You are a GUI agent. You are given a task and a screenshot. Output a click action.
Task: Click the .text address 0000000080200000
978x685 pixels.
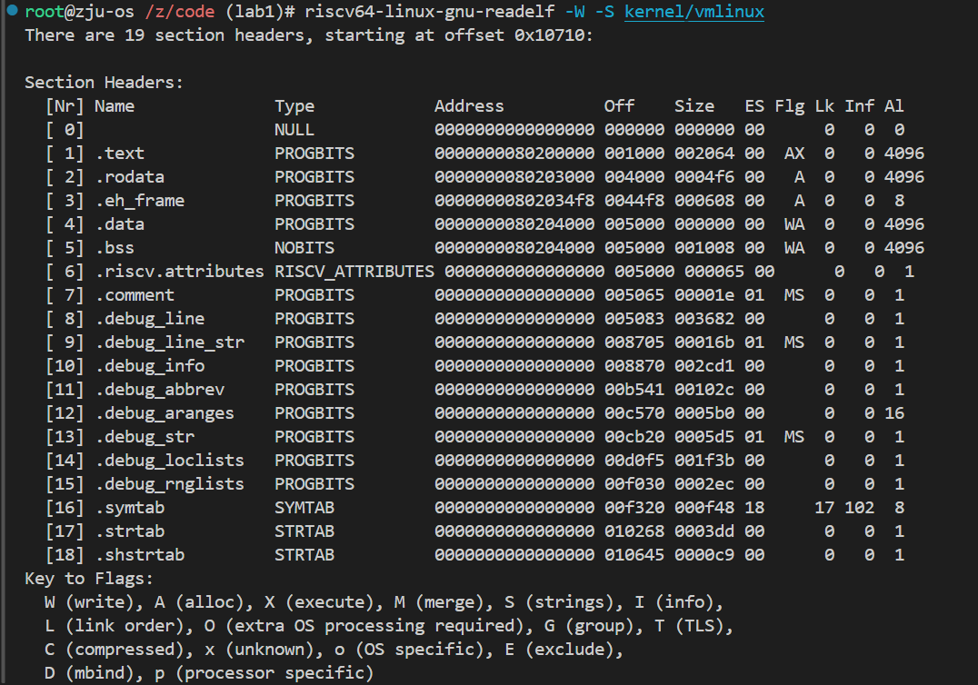[x=514, y=154]
